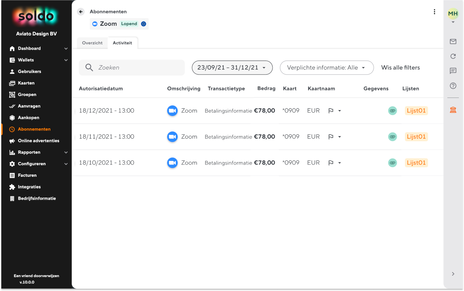This screenshot has height=291, width=464.
Task: Open Groepen in the sidebar
Action: click(27, 95)
